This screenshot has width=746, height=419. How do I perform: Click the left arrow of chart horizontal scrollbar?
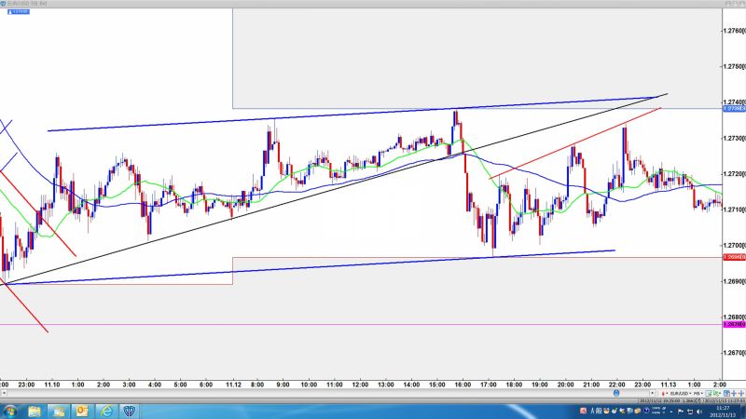pos(4,393)
